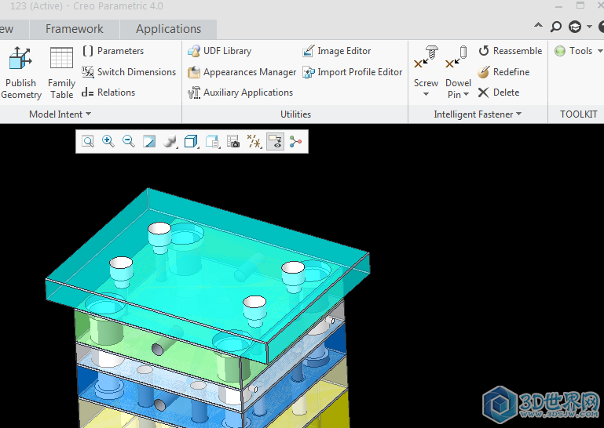Toggle the Spin Center display icon
The height and width of the screenshot is (428, 604).
(295, 142)
